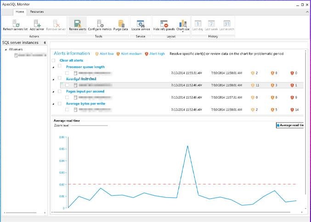This screenshot has height=222, width=311.
Task: Click server icon under All servers
Action: (16, 55)
